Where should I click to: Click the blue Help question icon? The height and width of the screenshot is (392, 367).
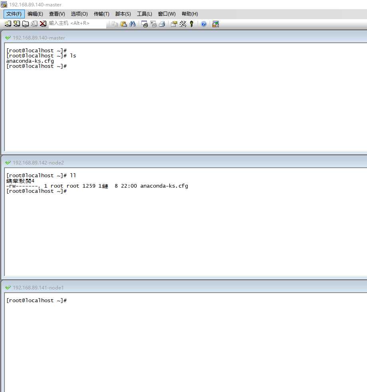pyautogui.click(x=204, y=24)
